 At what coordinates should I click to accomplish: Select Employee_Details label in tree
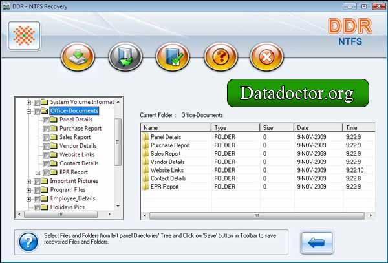point(72,198)
